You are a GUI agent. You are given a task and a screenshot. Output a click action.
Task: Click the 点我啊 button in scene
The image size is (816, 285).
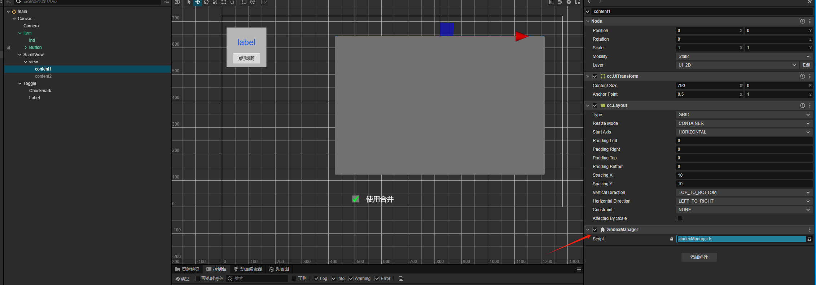point(246,58)
